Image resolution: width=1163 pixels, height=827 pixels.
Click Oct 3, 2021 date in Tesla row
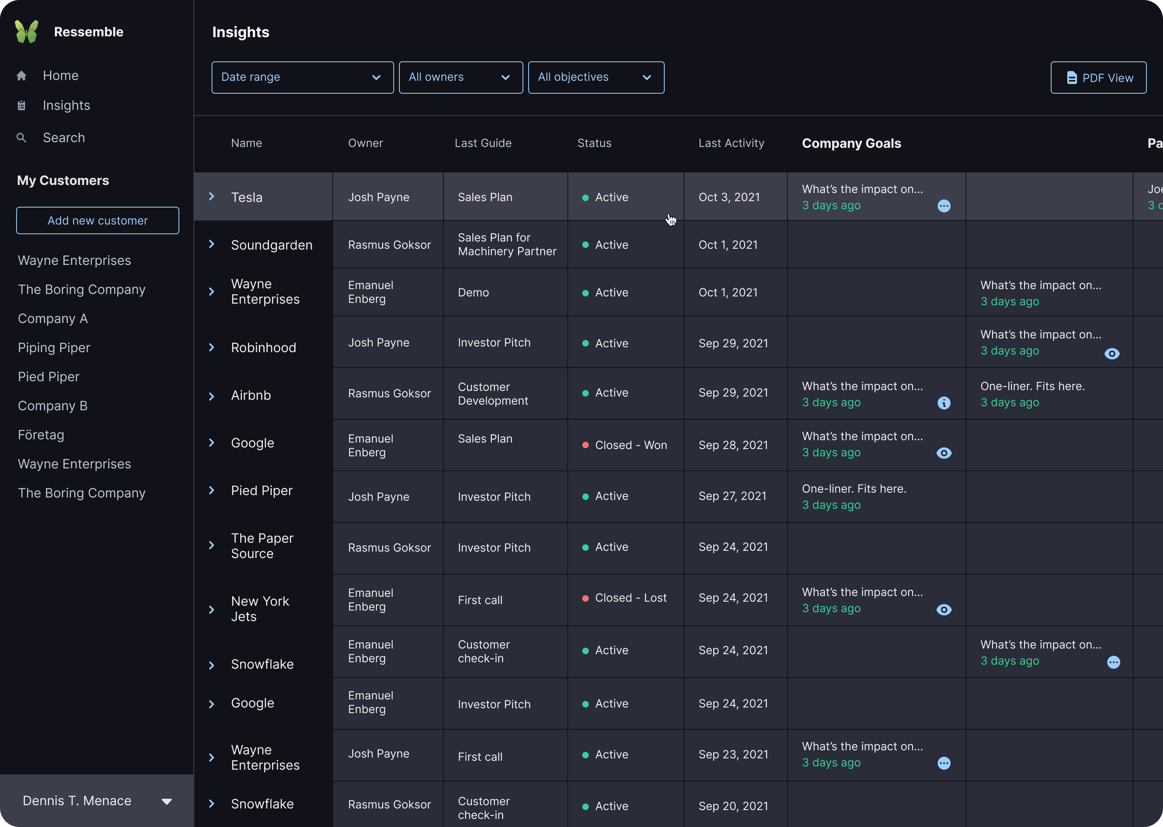click(x=729, y=197)
